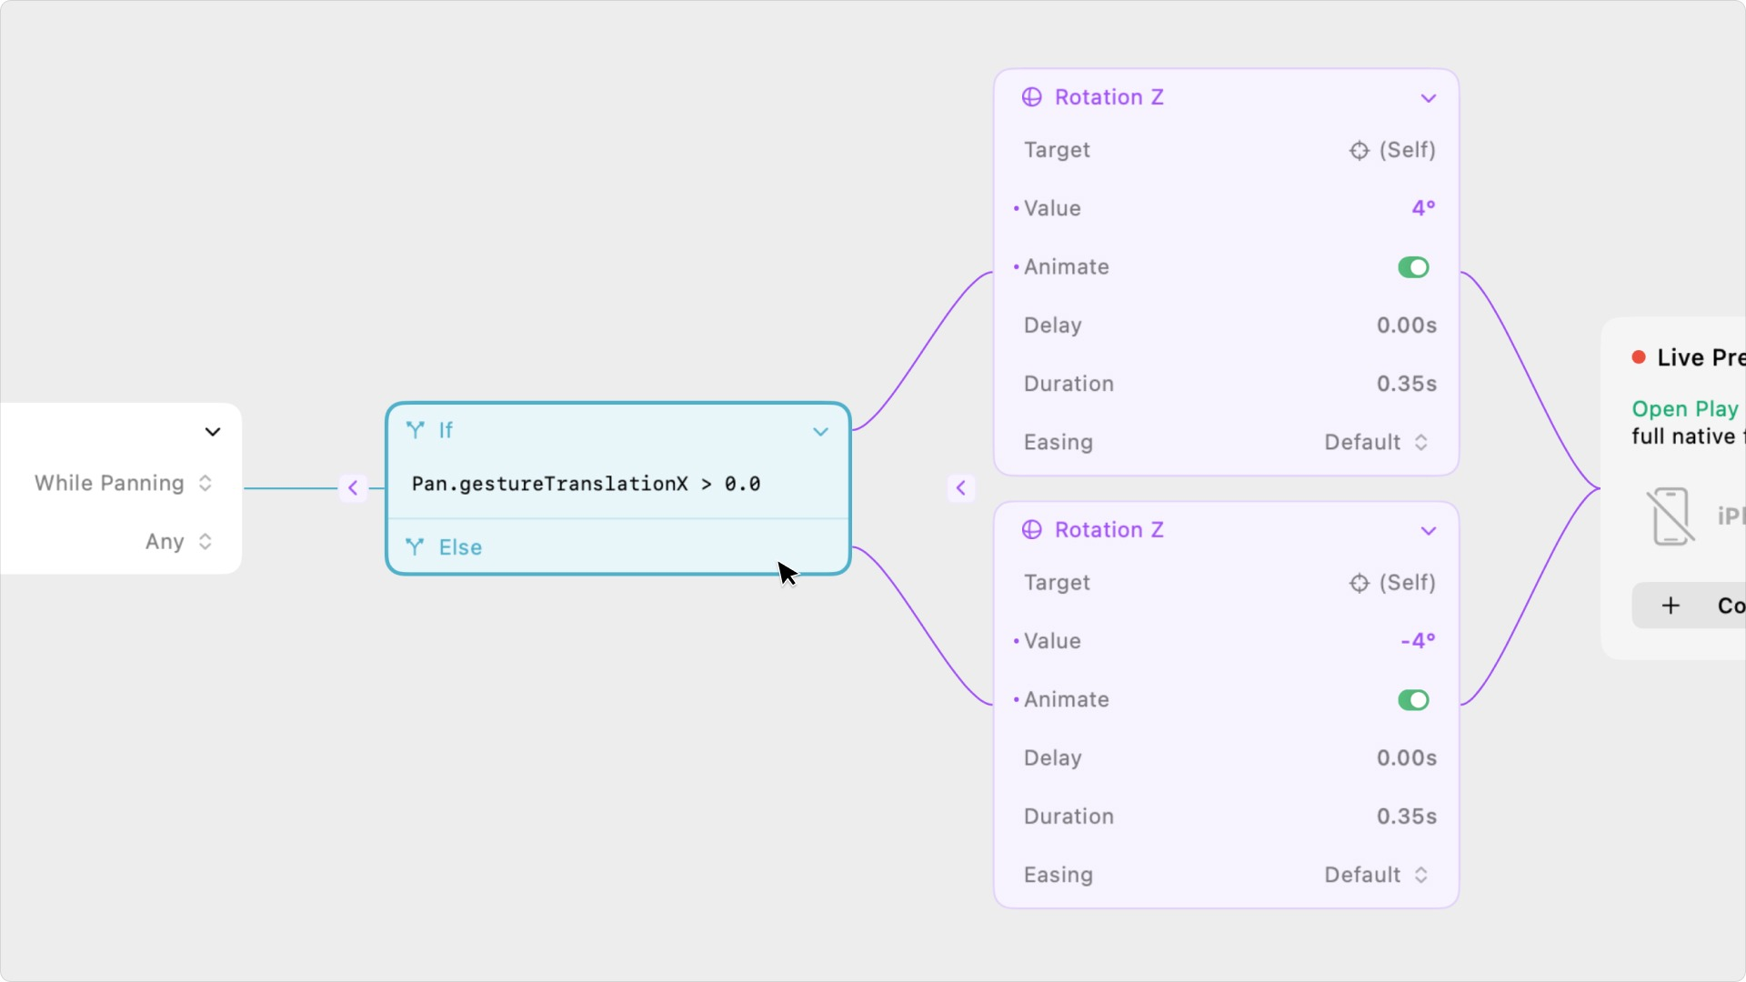Image resolution: width=1746 pixels, height=982 pixels.
Task: Click the Else branch icon
Action: coord(416,547)
